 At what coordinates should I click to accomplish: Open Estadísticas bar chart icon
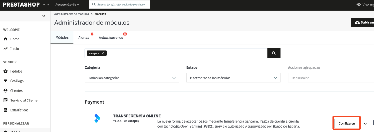click(x=5, y=110)
